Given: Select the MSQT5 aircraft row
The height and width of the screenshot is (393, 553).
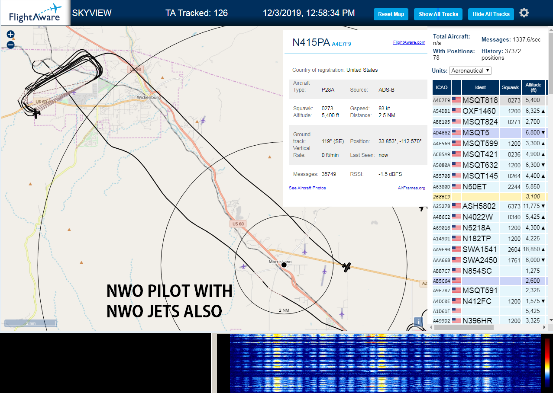Looking at the screenshot, I should tap(489, 132).
